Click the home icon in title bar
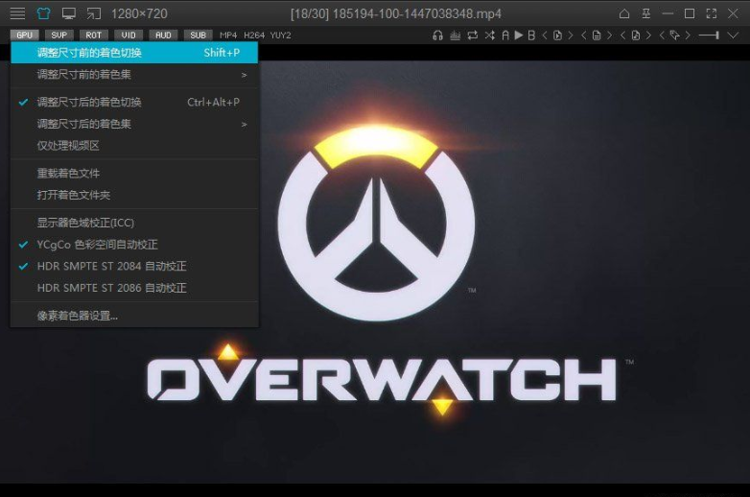Screen dimensions: 750x497 click(624, 13)
